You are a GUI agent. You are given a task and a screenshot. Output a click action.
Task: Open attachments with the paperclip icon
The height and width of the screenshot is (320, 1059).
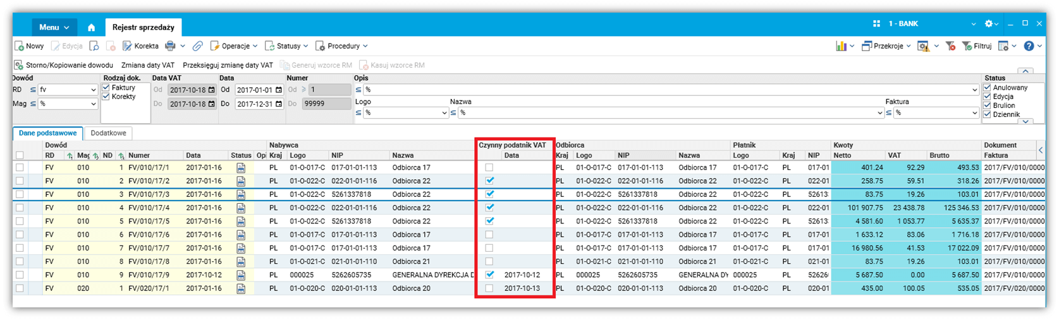(x=198, y=46)
